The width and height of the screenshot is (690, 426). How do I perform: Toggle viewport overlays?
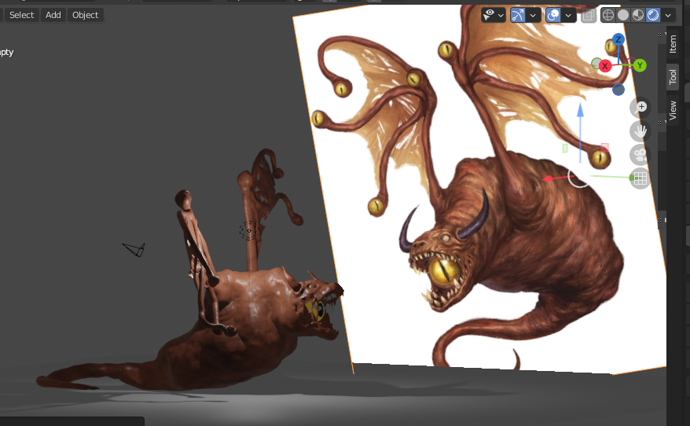(x=553, y=15)
